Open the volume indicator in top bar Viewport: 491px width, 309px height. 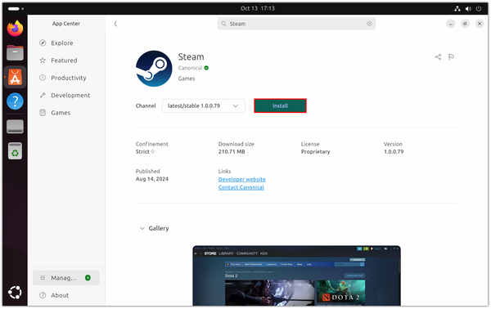468,9
